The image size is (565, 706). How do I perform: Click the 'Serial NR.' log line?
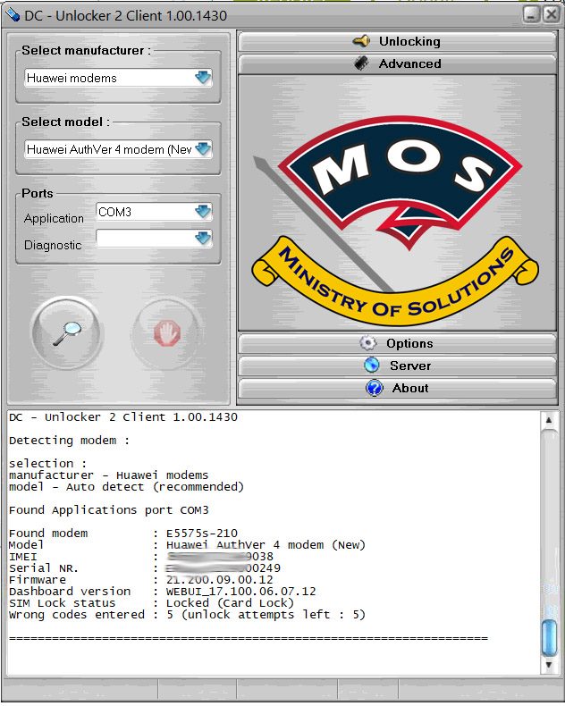(145, 568)
